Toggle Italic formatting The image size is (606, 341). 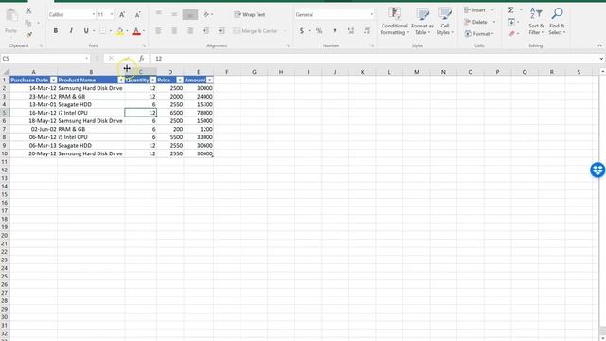(x=71, y=31)
